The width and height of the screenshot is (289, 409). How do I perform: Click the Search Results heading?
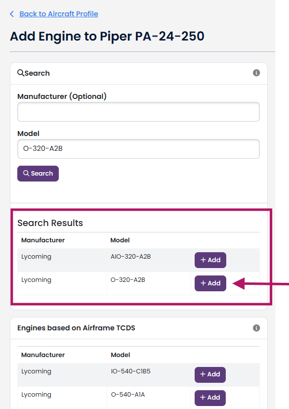coord(50,223)
